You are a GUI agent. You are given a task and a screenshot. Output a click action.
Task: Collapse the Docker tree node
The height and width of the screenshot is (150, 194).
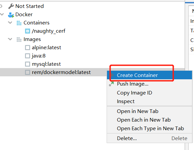pyautogui.click(x=2, y=15)
